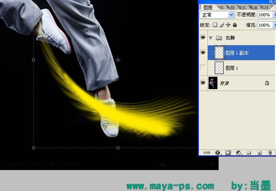The width and height of the screenshot is (276, 191).
Task: Create a new layer group folder
Action: [x=249, y=152]
